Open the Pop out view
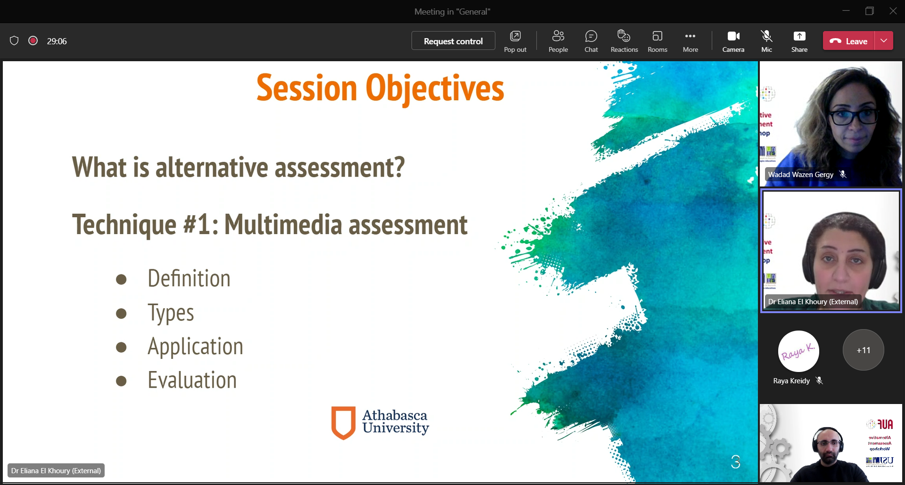This screenshot has height=485, width=905. coord(515,41)
